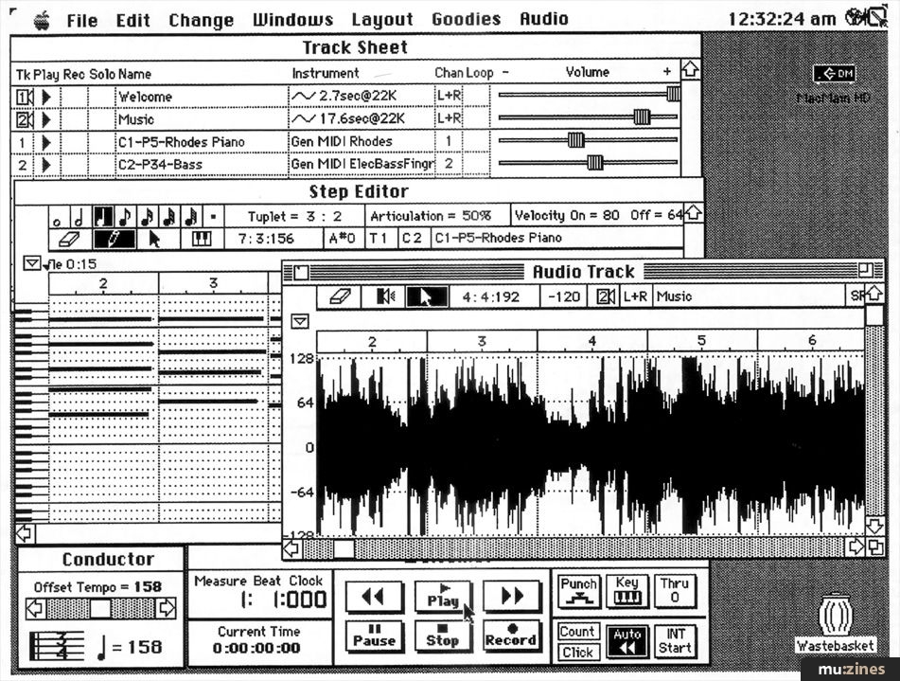
Task: Open the Layout menu
Action: (x=382, y=19)
